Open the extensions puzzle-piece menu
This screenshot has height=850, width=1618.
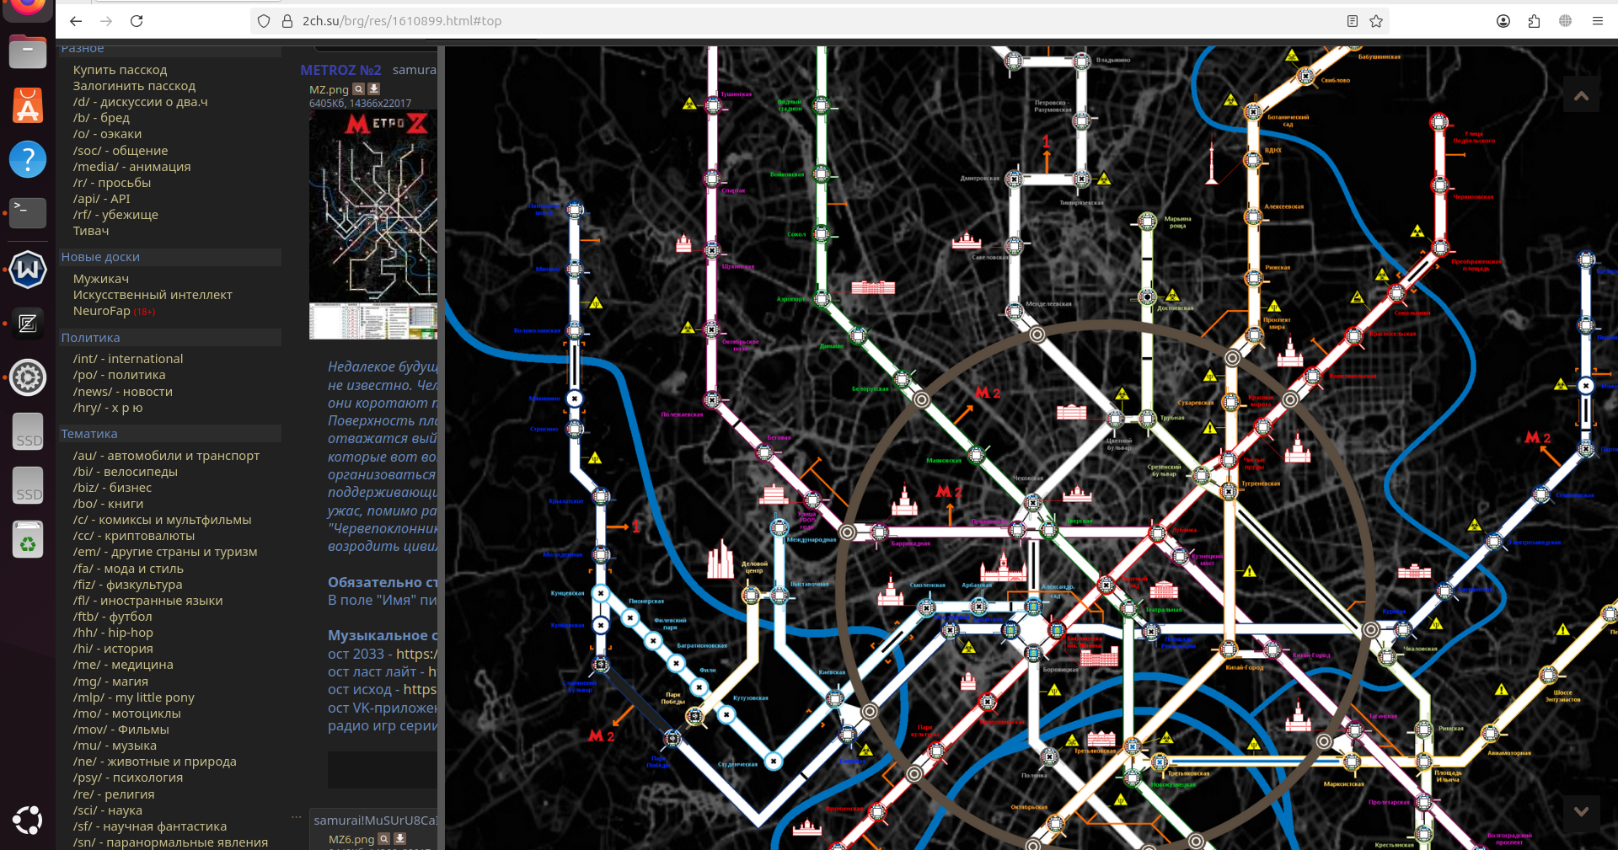click(1534, 21)
